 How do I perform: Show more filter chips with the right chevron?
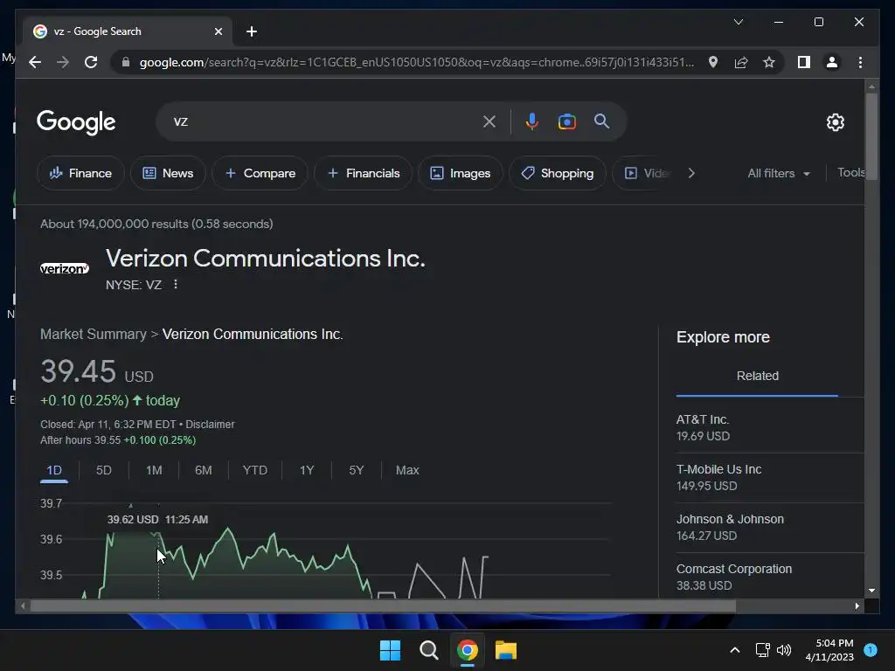pyautogui.click(x=691, y=173)
